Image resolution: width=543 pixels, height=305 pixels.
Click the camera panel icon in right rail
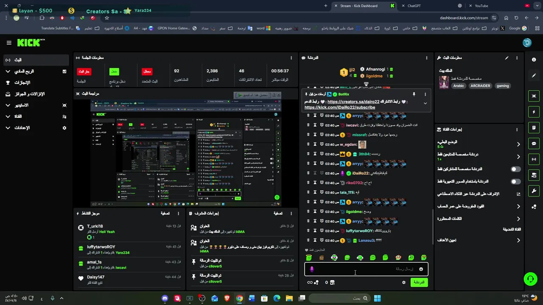534,175
